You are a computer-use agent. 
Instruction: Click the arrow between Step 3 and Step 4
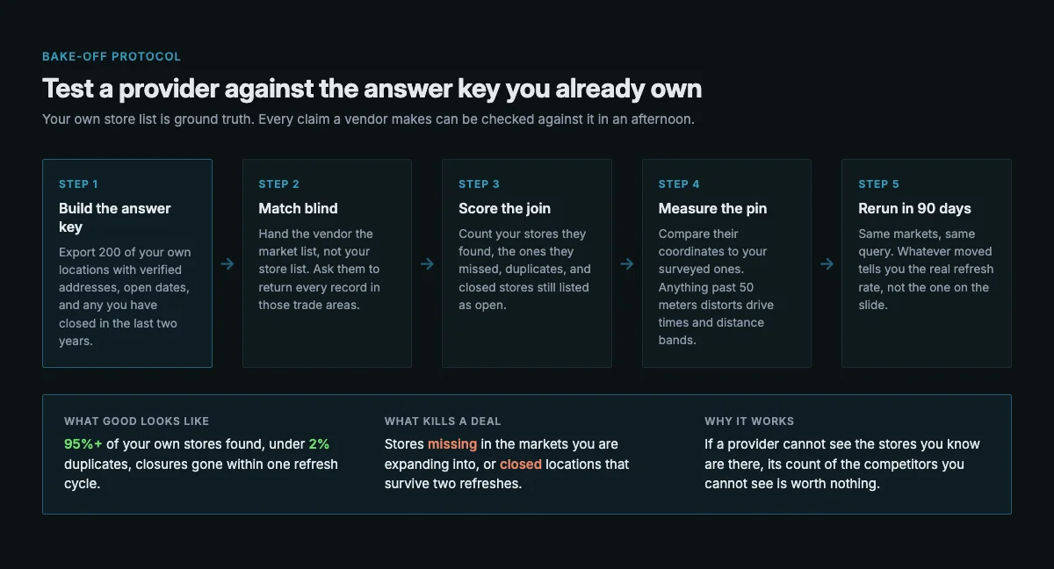(x=627, y=263)
